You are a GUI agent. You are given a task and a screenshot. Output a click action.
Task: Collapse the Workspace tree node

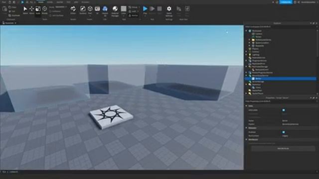click(246, 31)
